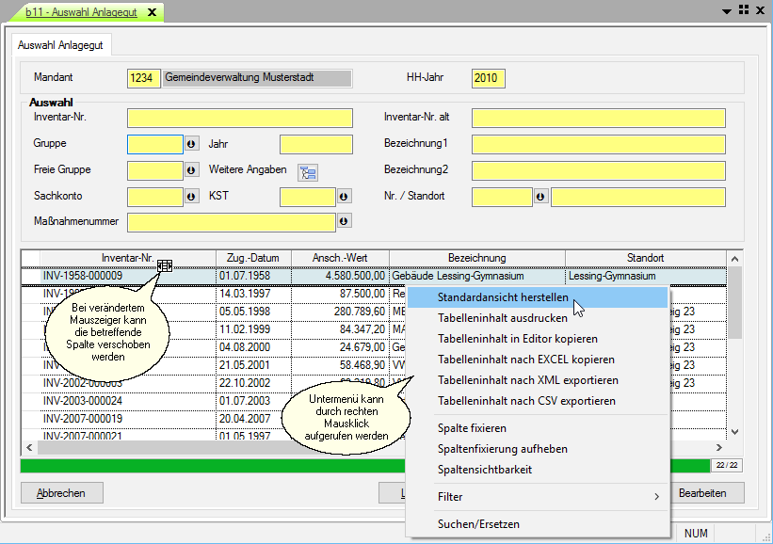Viewport: 773px width, 544px height.
Task: Click into the Inventar-Nr. input field
Action: (x=240, y=118)
